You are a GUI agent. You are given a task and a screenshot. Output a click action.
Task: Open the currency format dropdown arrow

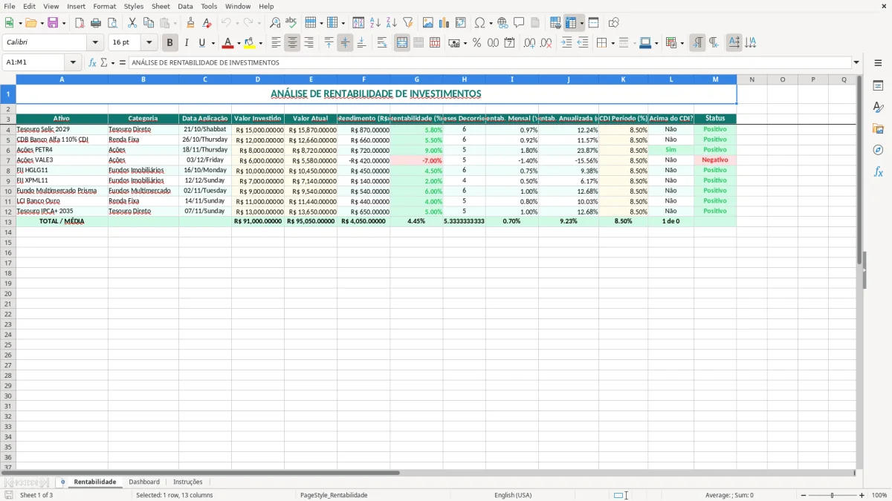click(x=465, y=43)
